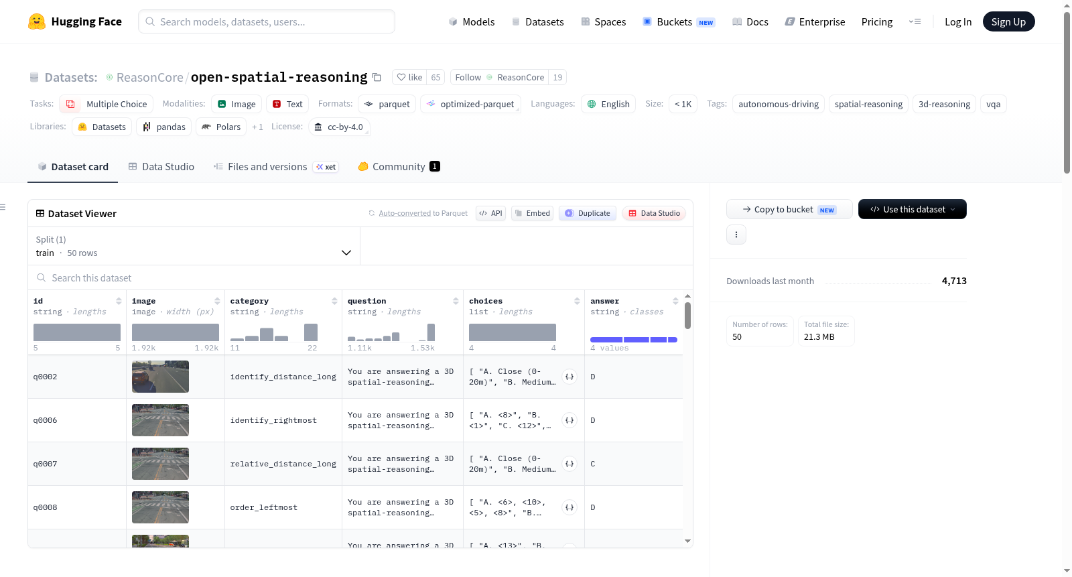Open the ReasonCore owner link
This screenshot has height=577, width=1072.
pos(150,77)
